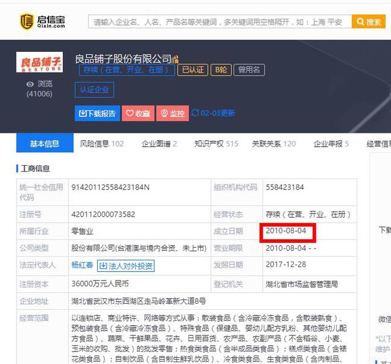This screenshot has height=364, width=391.
Task: Click company title 良品铺子股份有限公司
Action: pos(123,59)
